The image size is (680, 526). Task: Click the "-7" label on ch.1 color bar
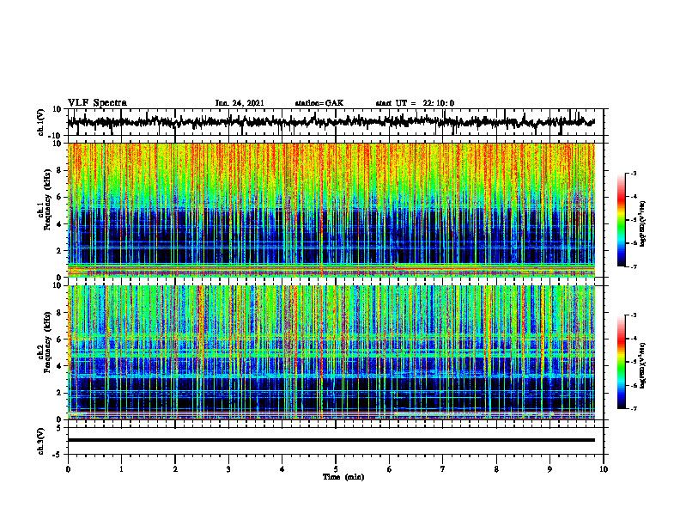coord(633,266)
